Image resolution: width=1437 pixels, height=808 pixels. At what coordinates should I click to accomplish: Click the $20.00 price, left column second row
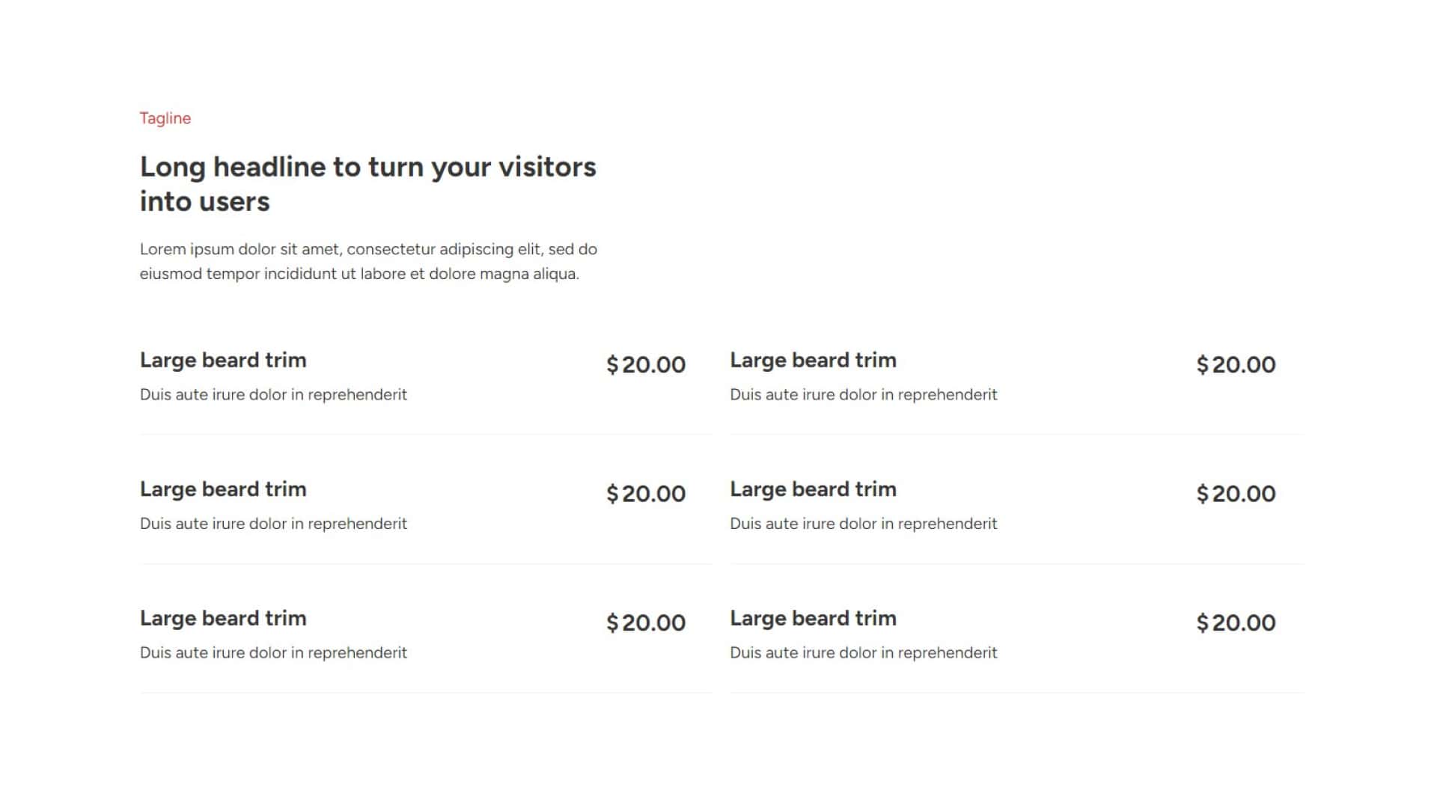click(646, 494)
